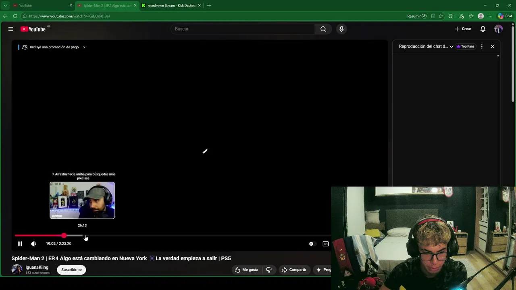Close the Spider-Man 2 tab

click(135, 6)
